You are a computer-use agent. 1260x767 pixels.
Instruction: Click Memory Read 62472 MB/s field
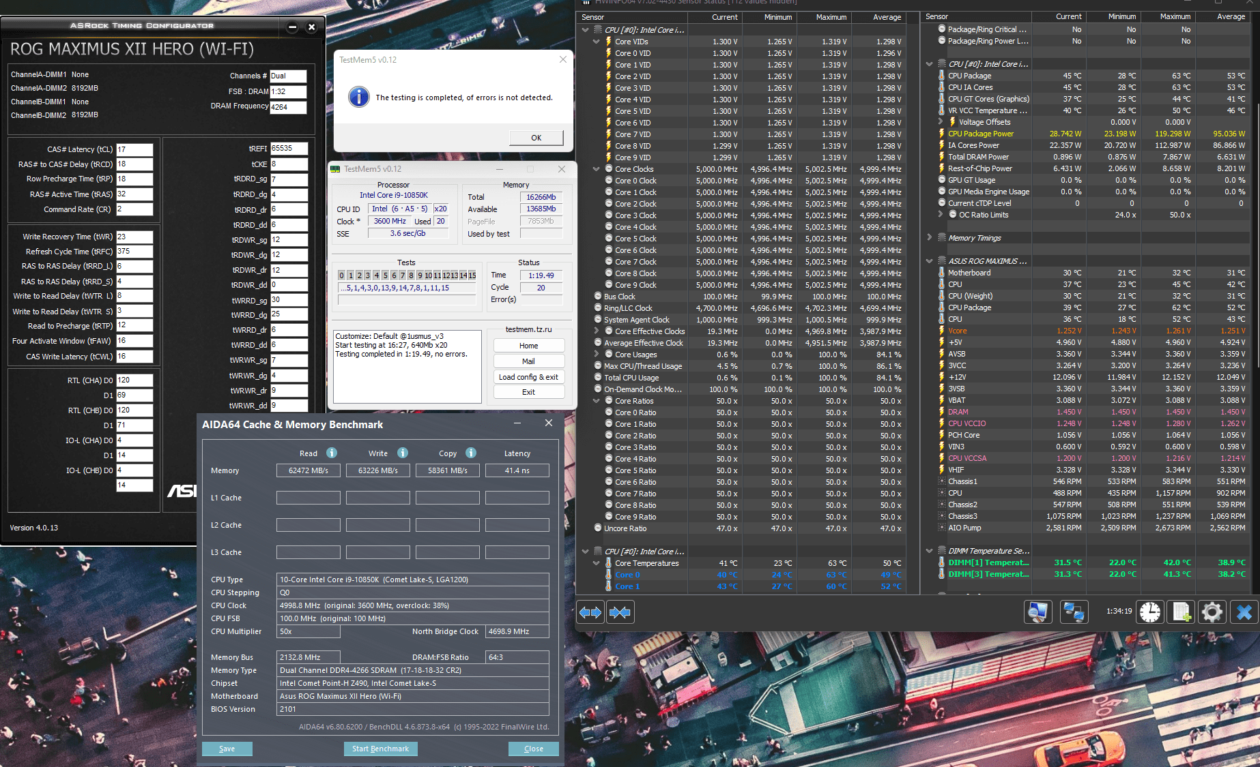[x=309, y=470]
